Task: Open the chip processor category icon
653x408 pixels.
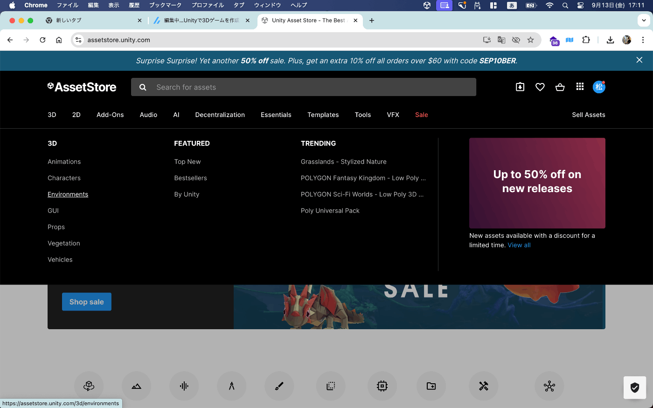Action: pyautogui.click(x=382, y=386)
